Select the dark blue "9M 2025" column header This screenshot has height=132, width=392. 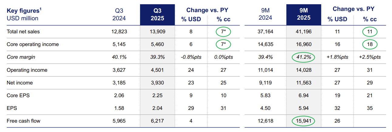304,15
